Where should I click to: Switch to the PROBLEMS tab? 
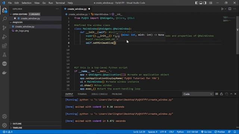117,94
